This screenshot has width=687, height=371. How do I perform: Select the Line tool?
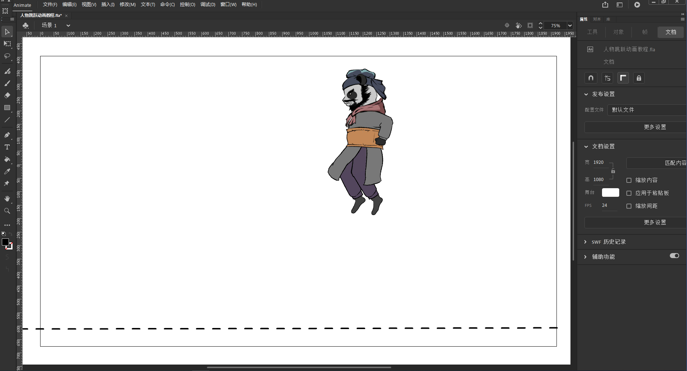pos(7,120)
